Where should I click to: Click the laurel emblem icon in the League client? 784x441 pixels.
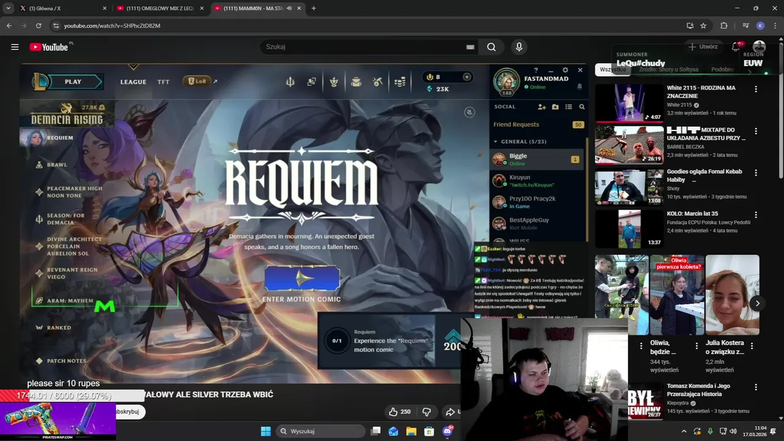pos(334,81)
